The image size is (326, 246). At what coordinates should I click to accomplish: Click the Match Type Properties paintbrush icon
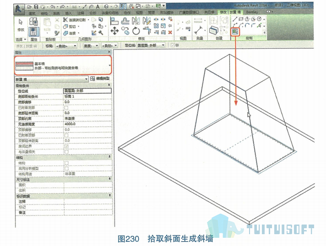pos(57,33)
